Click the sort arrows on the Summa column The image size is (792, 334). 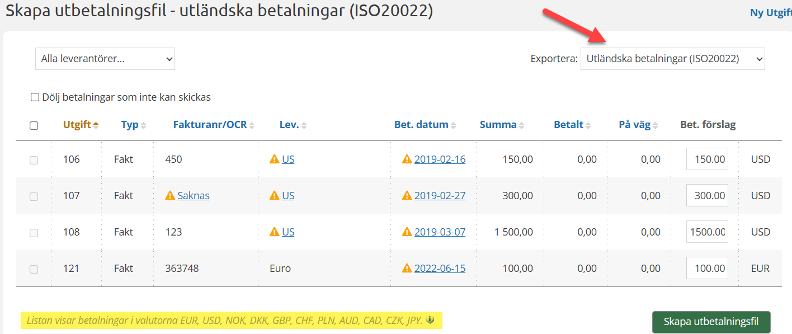pos(521,125)
